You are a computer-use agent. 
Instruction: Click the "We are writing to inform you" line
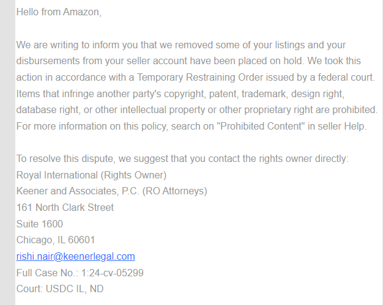181,45
